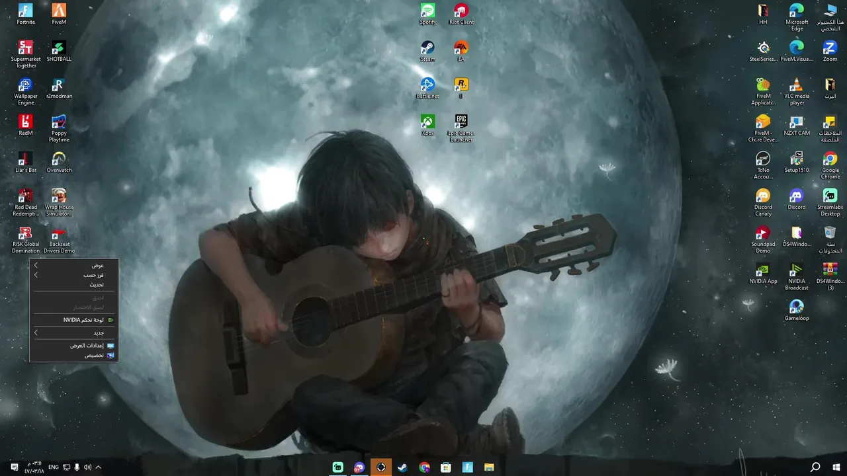Select the Red Dead Redemption icon

[x=26, y=202]
